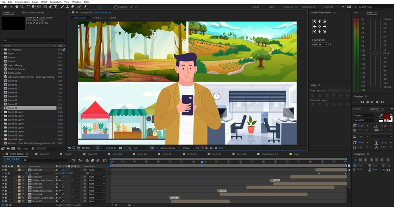Switch to the Scene 03 timeline tab
Viewport: 394px width, 207px height.
click(117, 154)
